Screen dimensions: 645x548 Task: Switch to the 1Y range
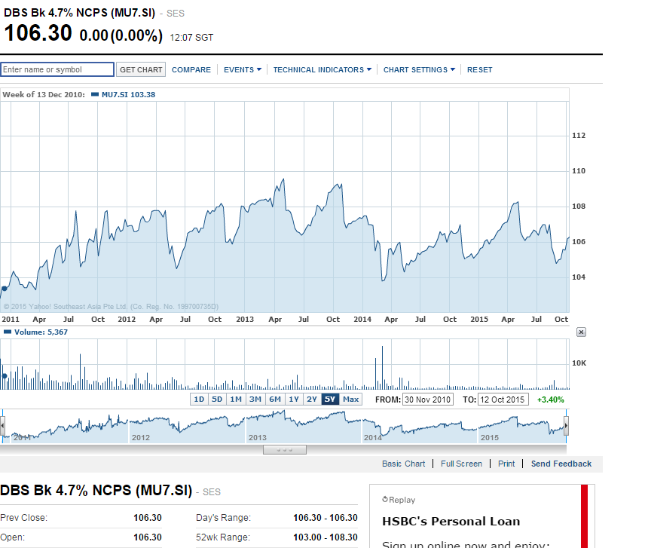pyautogui.click(x=293, y=400)
